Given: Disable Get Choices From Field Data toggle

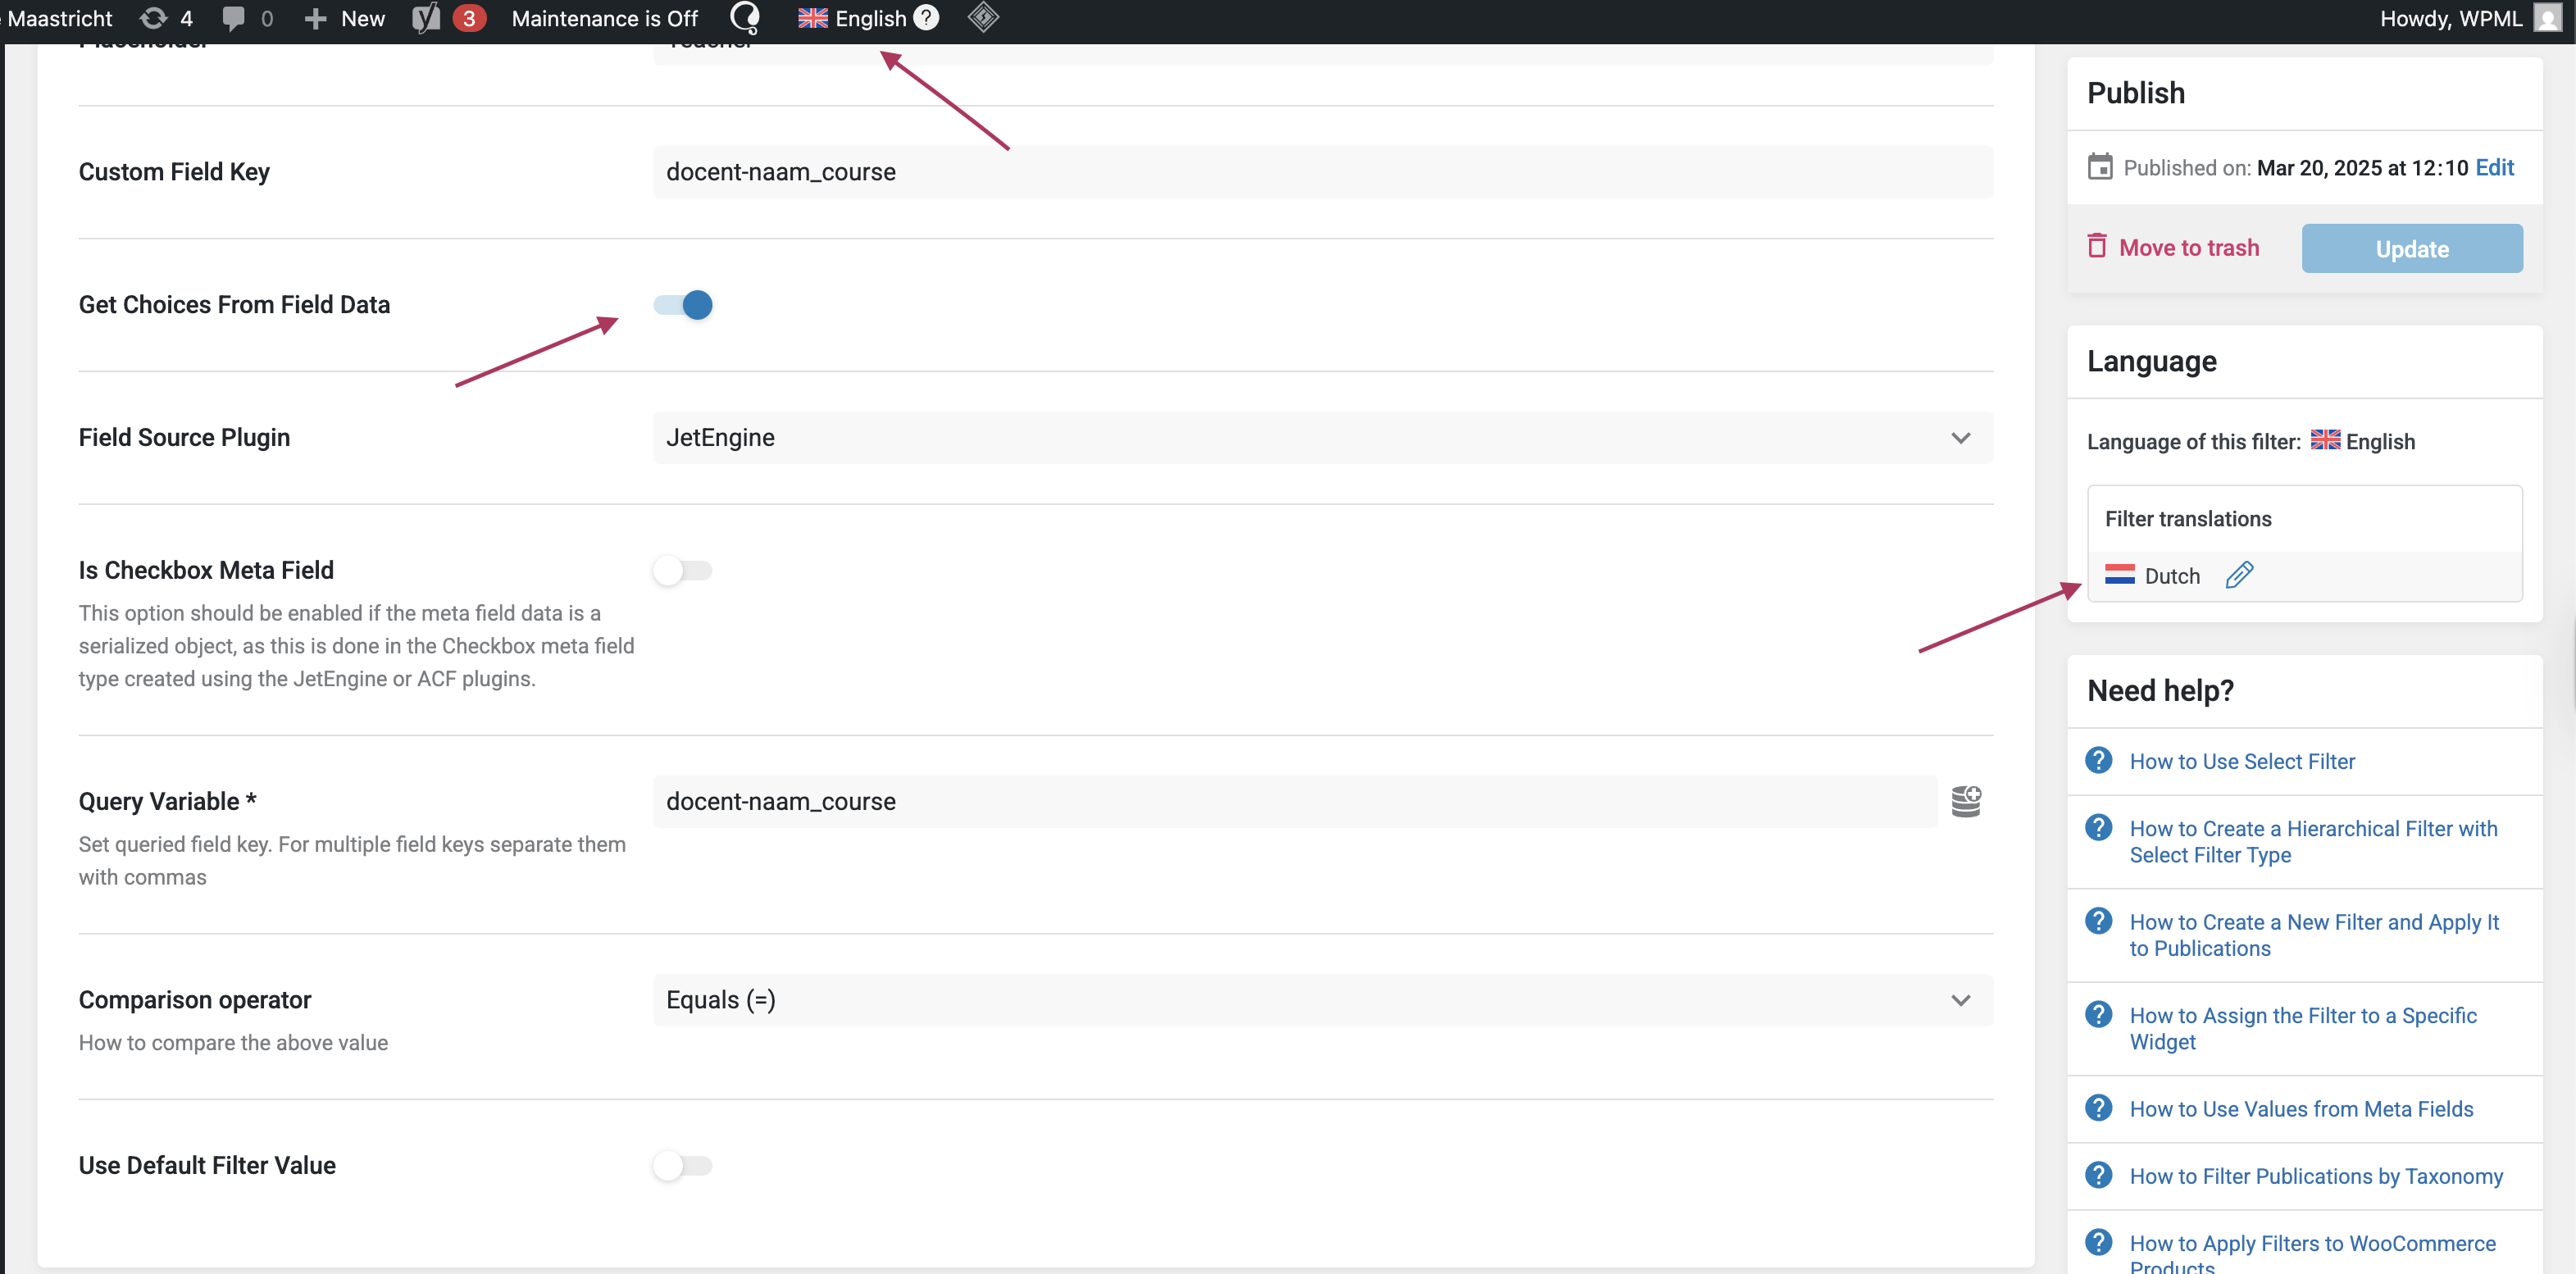Looking at the screenshot, I should click(683, 305).
